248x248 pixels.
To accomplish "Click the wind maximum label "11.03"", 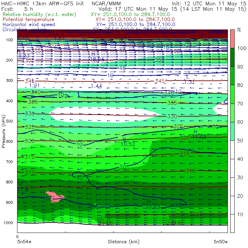I will pyautogui.click(x=199, y=137).
